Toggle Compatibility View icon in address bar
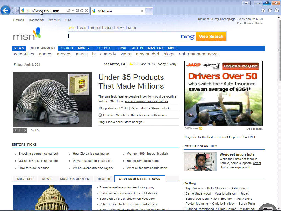 (x=77, y=11)
